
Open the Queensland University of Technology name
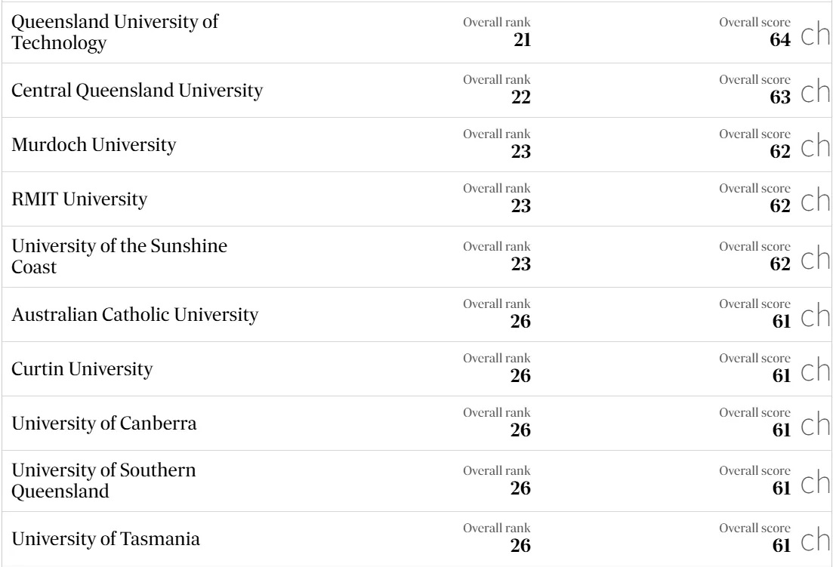click(x=115, y=33)
